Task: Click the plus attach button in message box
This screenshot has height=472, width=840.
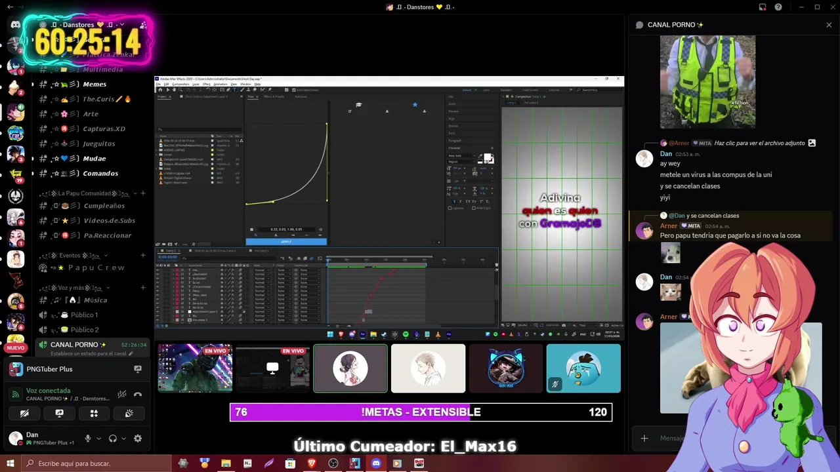Action: (x=644, y=438)
